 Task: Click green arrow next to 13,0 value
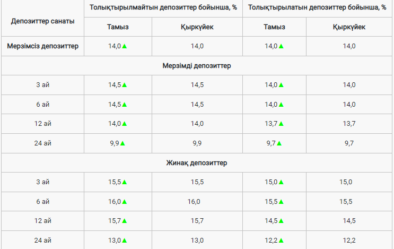pos(125,241)
